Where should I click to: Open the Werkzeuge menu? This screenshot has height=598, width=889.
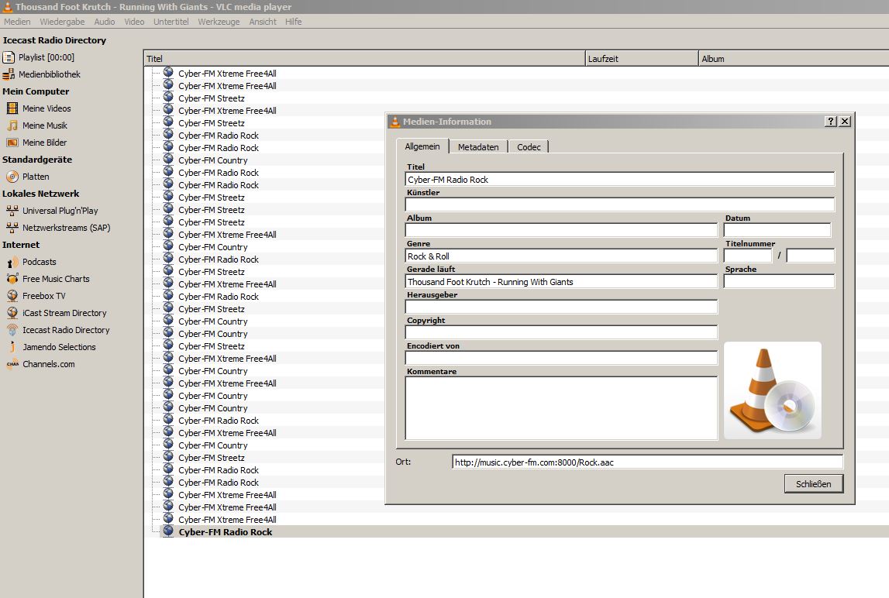click(219, 22)
